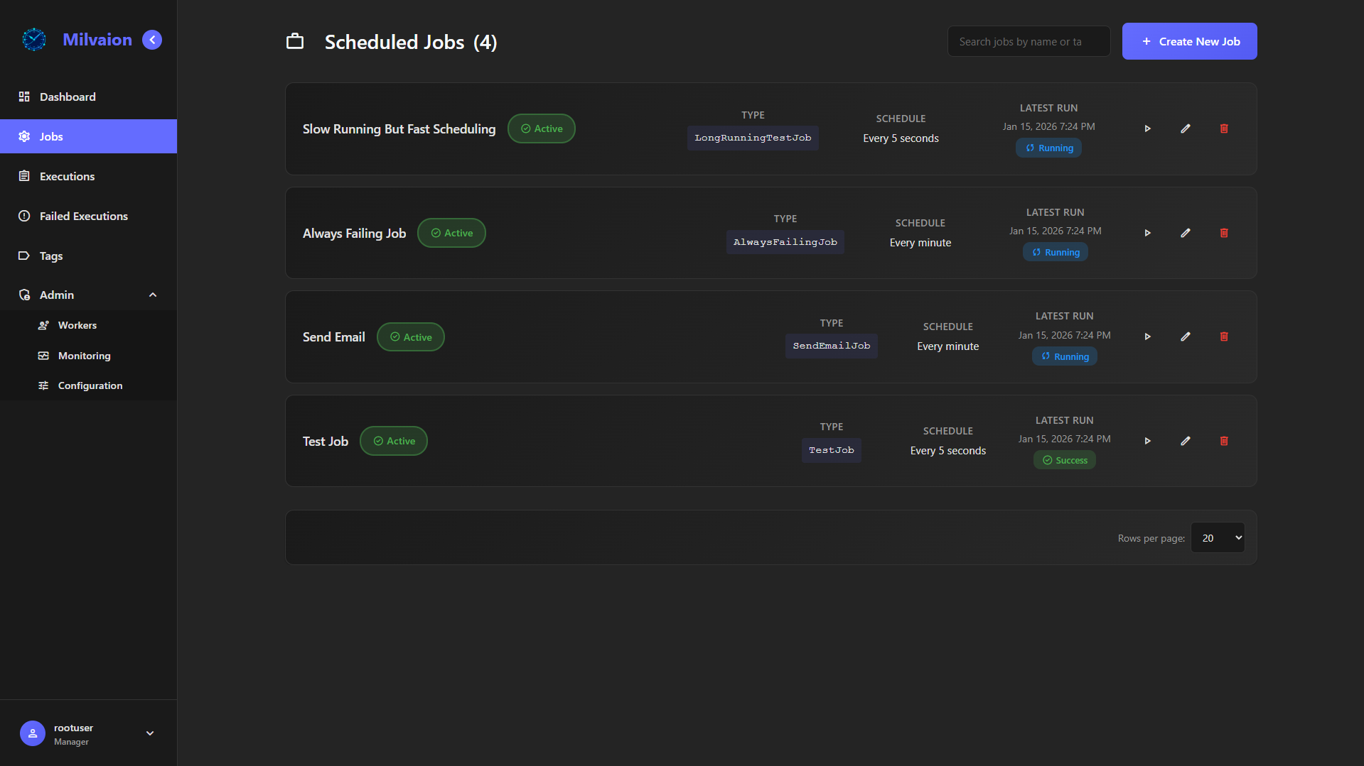Image resolution: width=1364 pixels, height=766 pixels.
Task: Open the Always Failing Job title
Action: pos(354,233)
